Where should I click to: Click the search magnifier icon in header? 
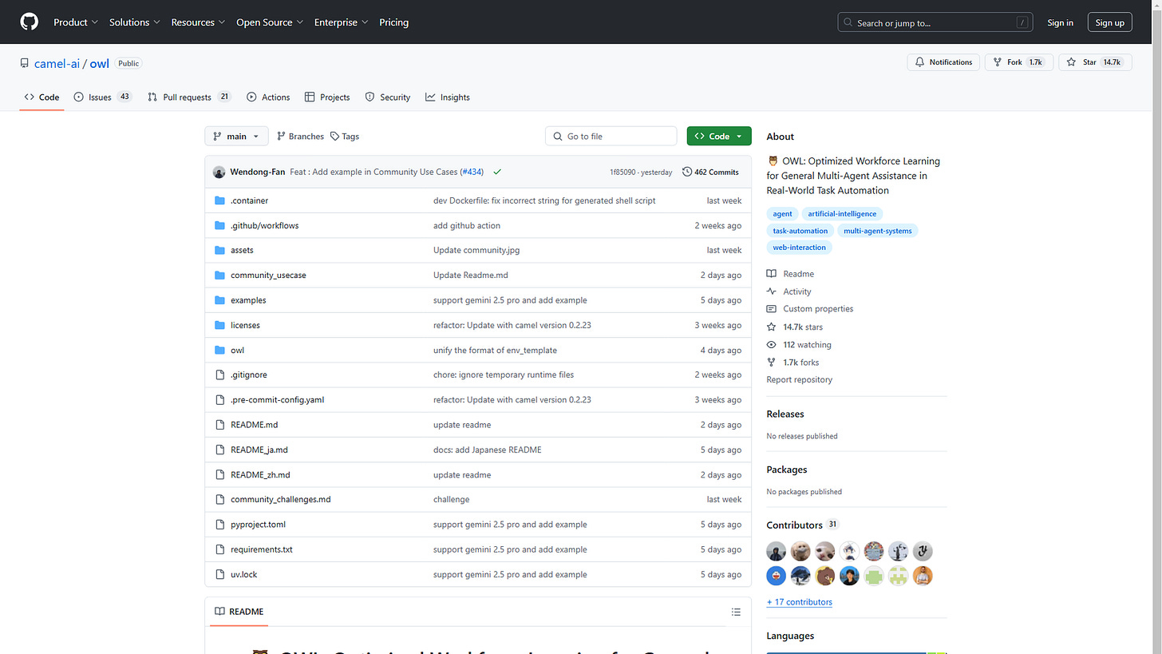[x=848, y=22]
